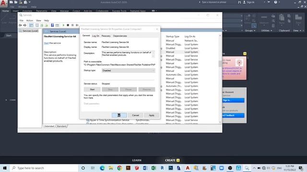307x172 pixels.
Task: Click the blue Sign In button in AutoCAD
Action: pyautogui.click(x=233, y=100)
